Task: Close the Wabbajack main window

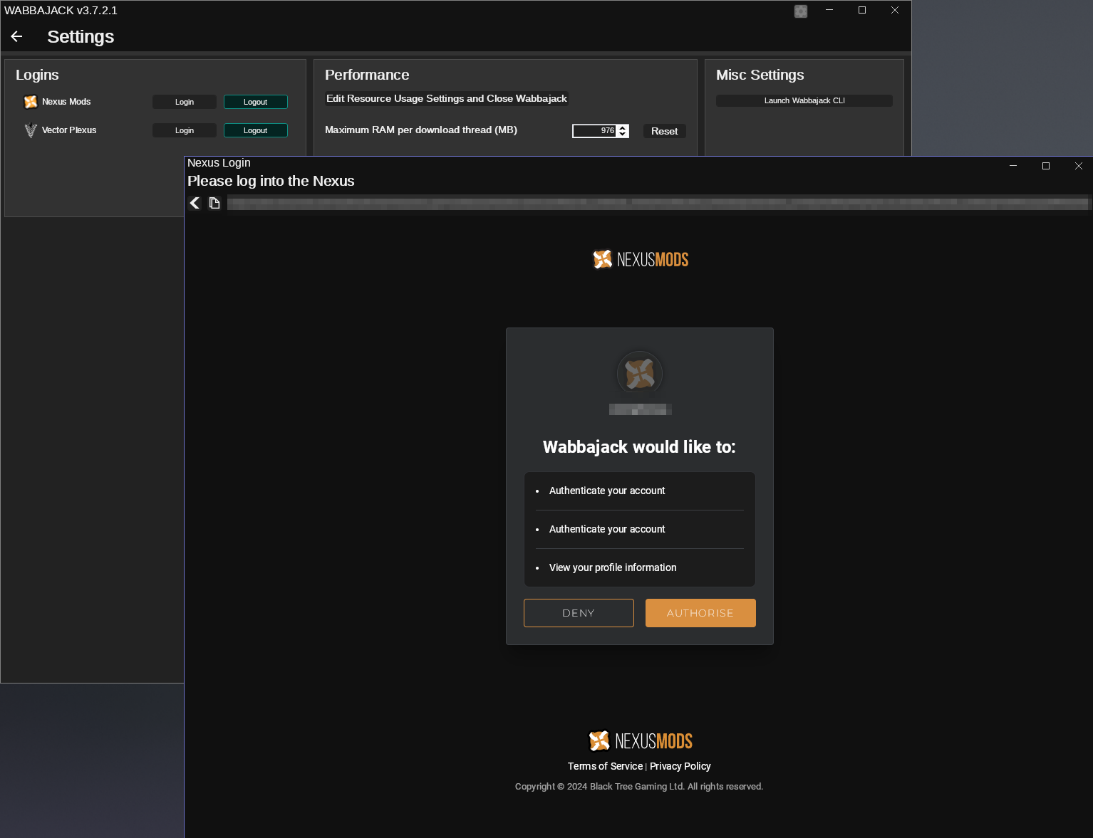Action: coord(895,10)
